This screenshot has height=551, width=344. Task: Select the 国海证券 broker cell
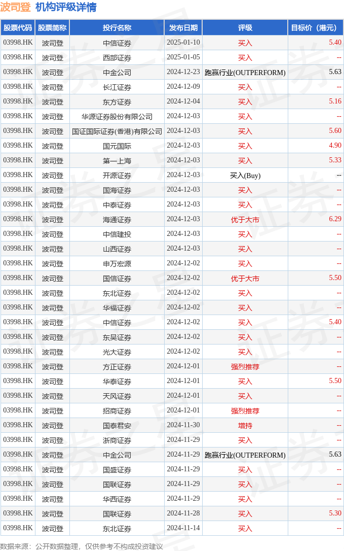(x=117, y=190)
